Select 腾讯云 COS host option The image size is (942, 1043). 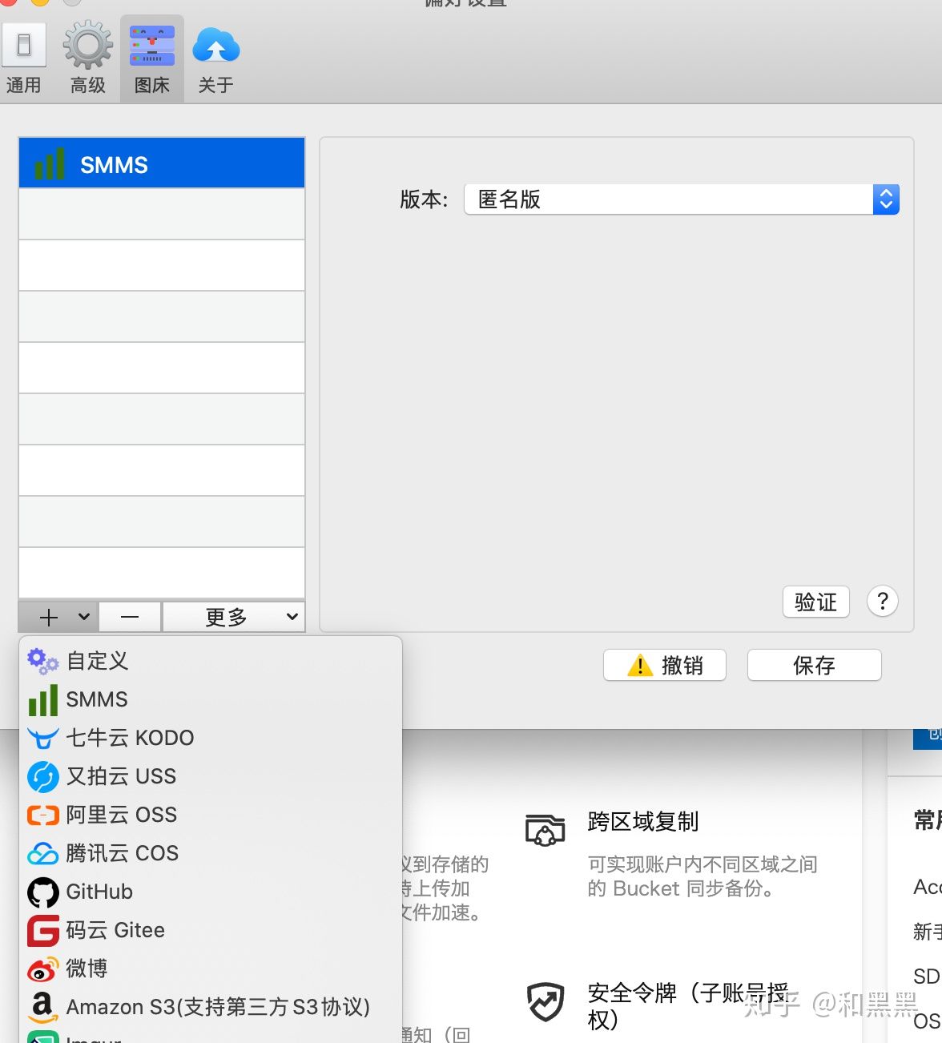point(122,853)
